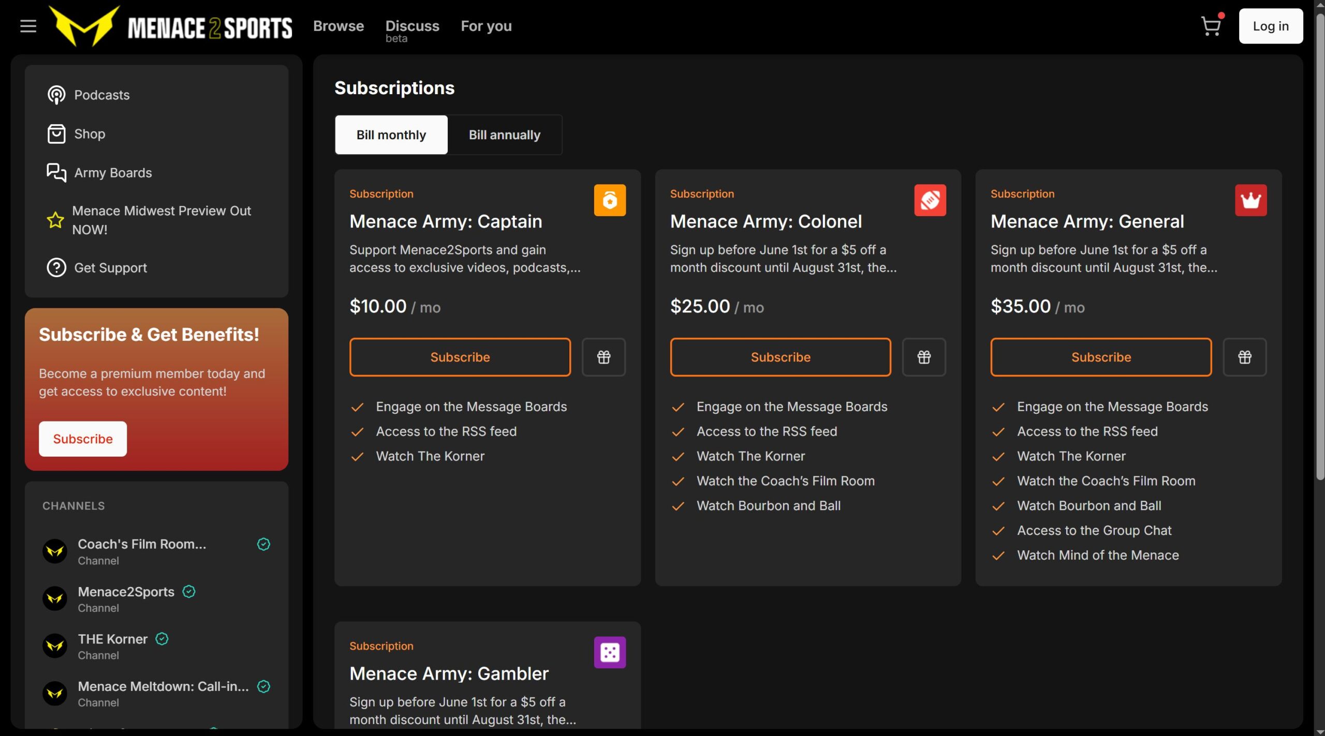1325x736 pixels.
Task: Open the hamburger menu icon
Action: coord(28,26)
